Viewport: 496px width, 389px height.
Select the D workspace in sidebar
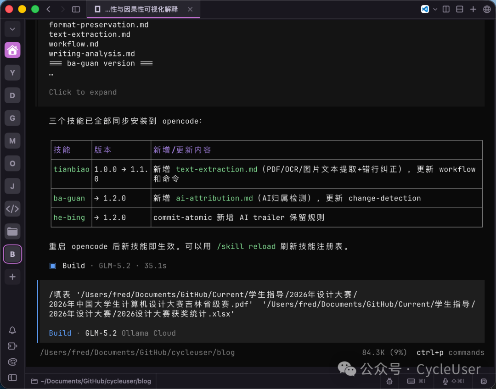tap(12, 95)
